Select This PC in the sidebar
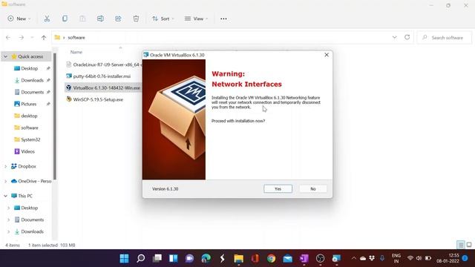 click(x=24, y=196)
